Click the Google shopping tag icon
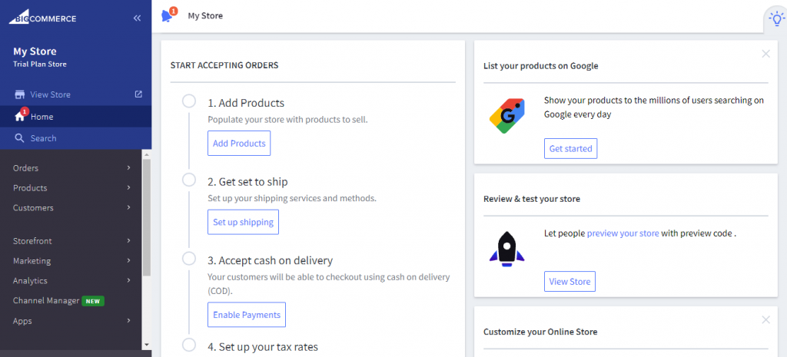Screen dimensions: 787x357 coord(507,116)
